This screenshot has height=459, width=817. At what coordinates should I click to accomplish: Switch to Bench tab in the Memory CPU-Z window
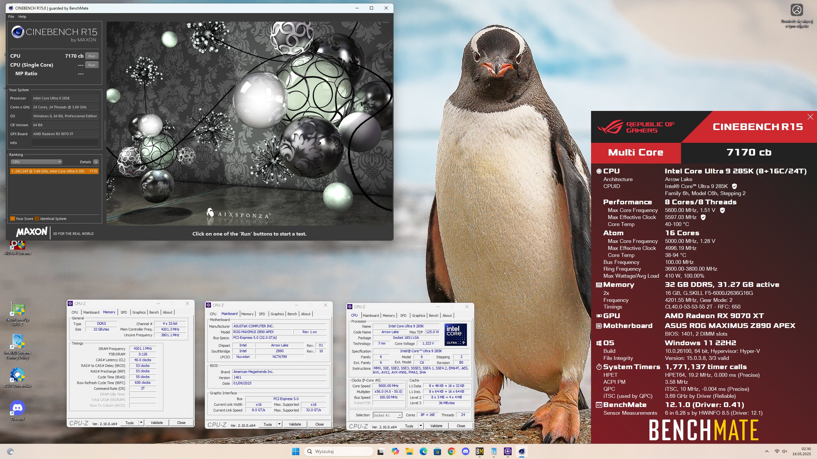pos(154,312)
